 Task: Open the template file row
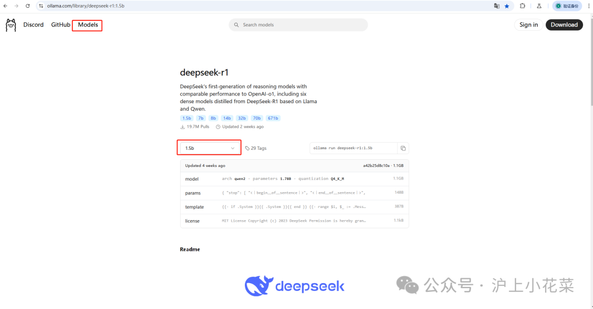click(x=294, y=207)
